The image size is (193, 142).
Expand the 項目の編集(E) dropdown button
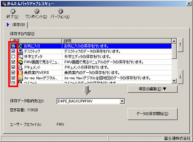[153, 89]
